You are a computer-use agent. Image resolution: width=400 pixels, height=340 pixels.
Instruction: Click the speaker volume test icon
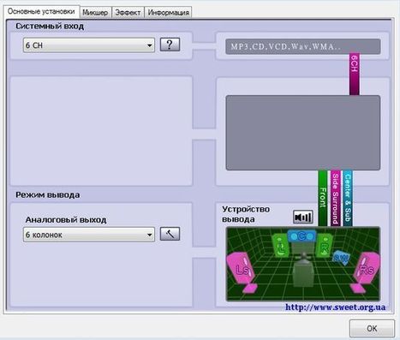tap(303, 218)
